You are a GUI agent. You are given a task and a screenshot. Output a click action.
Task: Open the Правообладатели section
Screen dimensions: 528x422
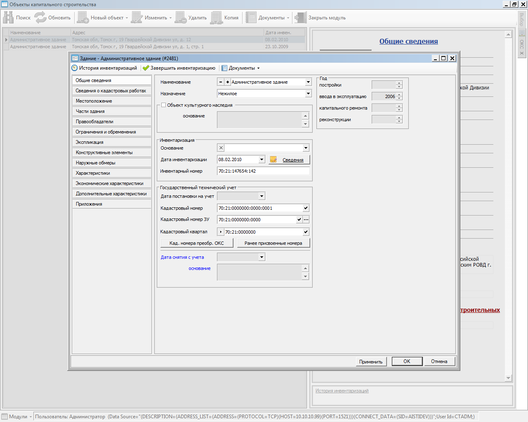(94, 122)
